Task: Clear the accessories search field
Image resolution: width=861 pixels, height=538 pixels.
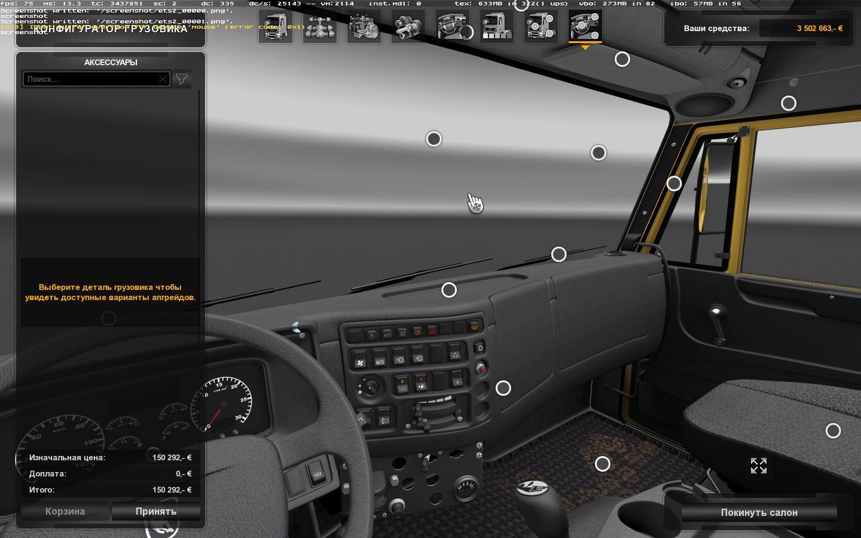Action: pos(163,79)
